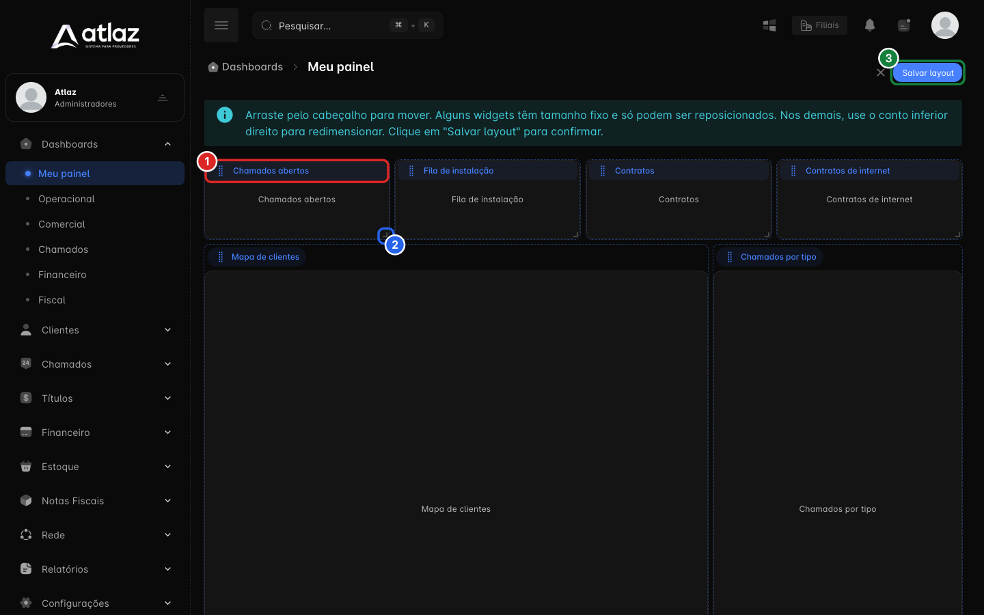Expand the Relatórios menu chevron

click(167, 569)
